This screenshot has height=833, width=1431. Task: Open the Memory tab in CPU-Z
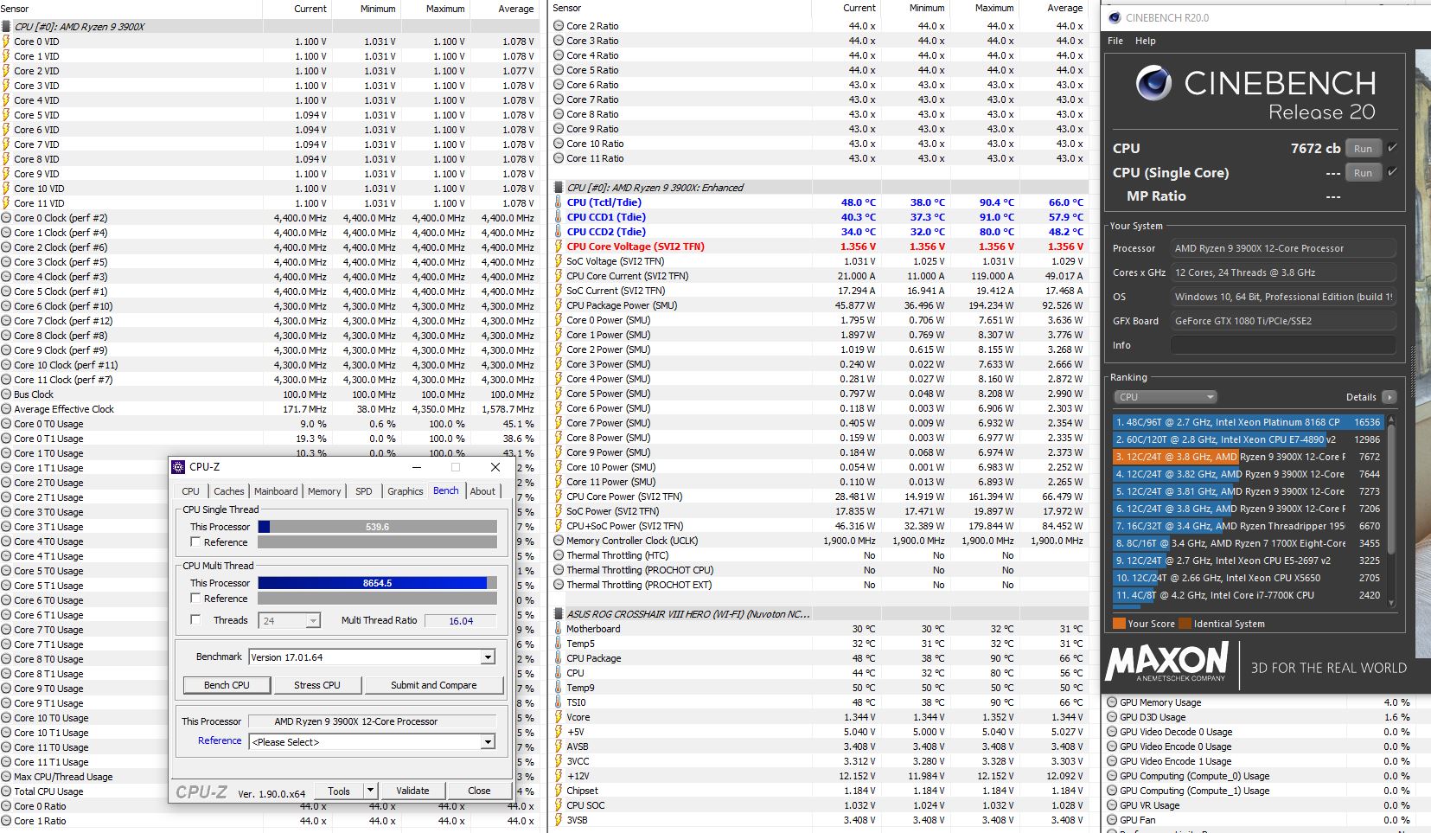(x=324, y=491)
